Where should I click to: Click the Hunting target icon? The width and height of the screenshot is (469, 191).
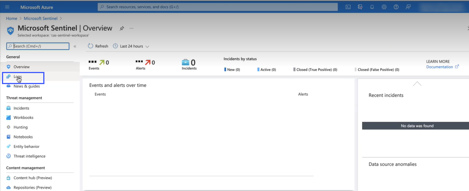point(8,127)
